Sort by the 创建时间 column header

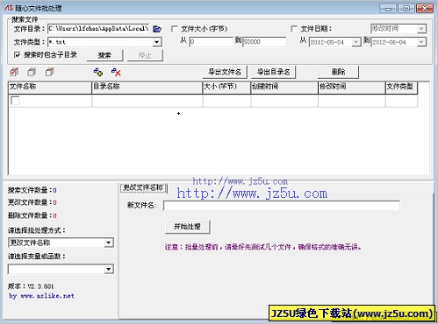(284, 88)
